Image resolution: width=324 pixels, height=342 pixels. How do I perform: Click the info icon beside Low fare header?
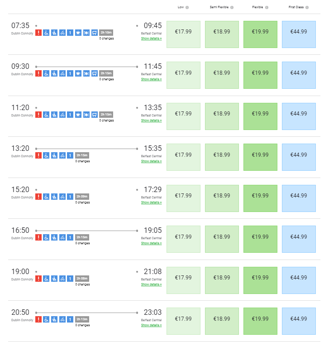(187, 8)
